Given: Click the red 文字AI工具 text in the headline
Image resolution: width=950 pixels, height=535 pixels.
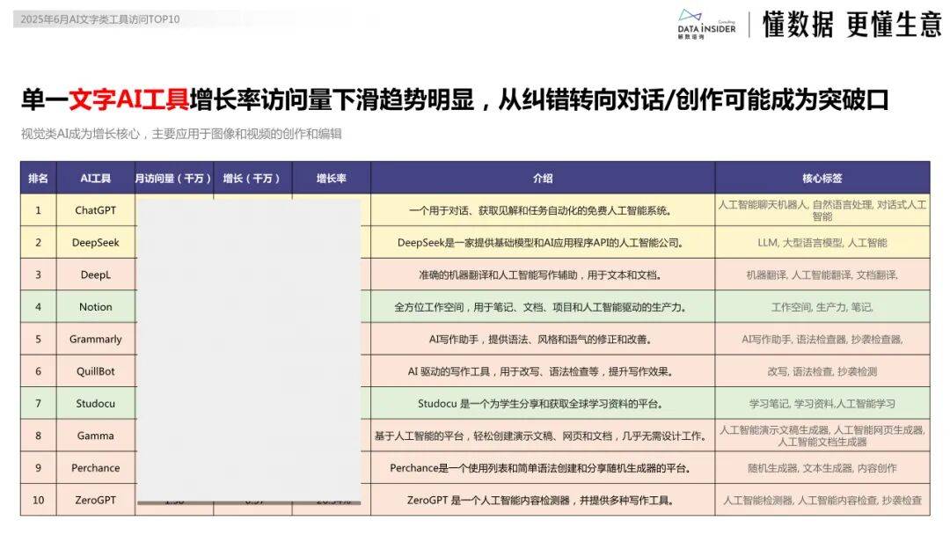Looking at the screenshot, I should click(128, 100).
